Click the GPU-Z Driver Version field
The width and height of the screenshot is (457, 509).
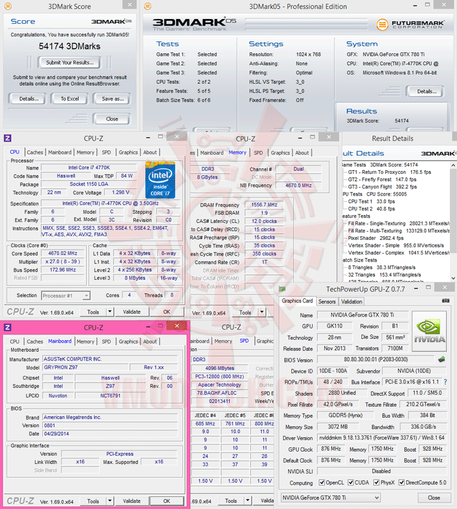(x=381, y=437)
